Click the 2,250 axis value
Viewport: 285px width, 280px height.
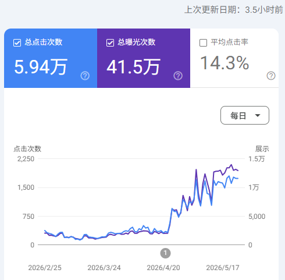26,159
